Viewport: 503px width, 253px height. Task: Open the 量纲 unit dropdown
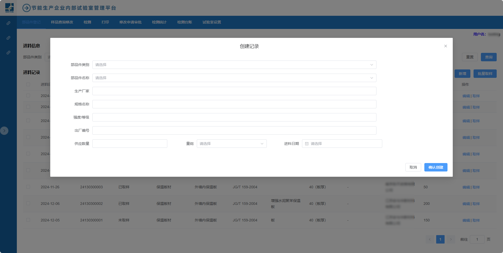tap(232, 144)
